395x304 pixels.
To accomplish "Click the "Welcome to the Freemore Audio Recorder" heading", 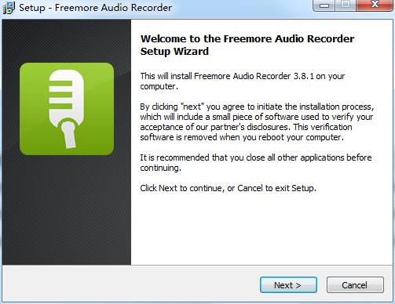I will 247,38.
